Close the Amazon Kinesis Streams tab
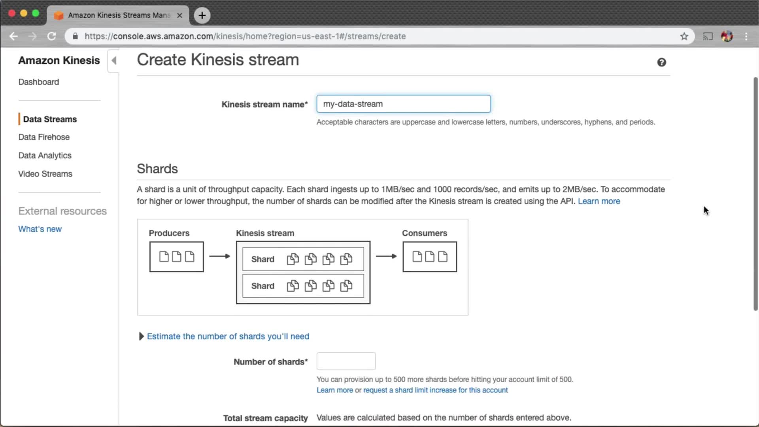The image size is (759, 427). tap(179, 15)
